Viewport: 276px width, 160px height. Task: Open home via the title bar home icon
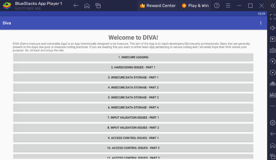tap(87, 6)
